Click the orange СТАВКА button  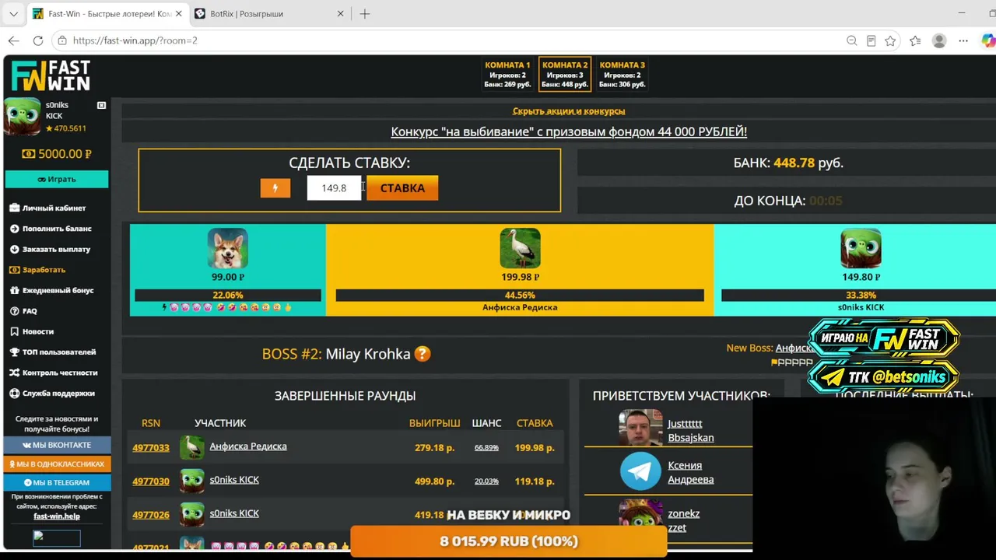402,188
